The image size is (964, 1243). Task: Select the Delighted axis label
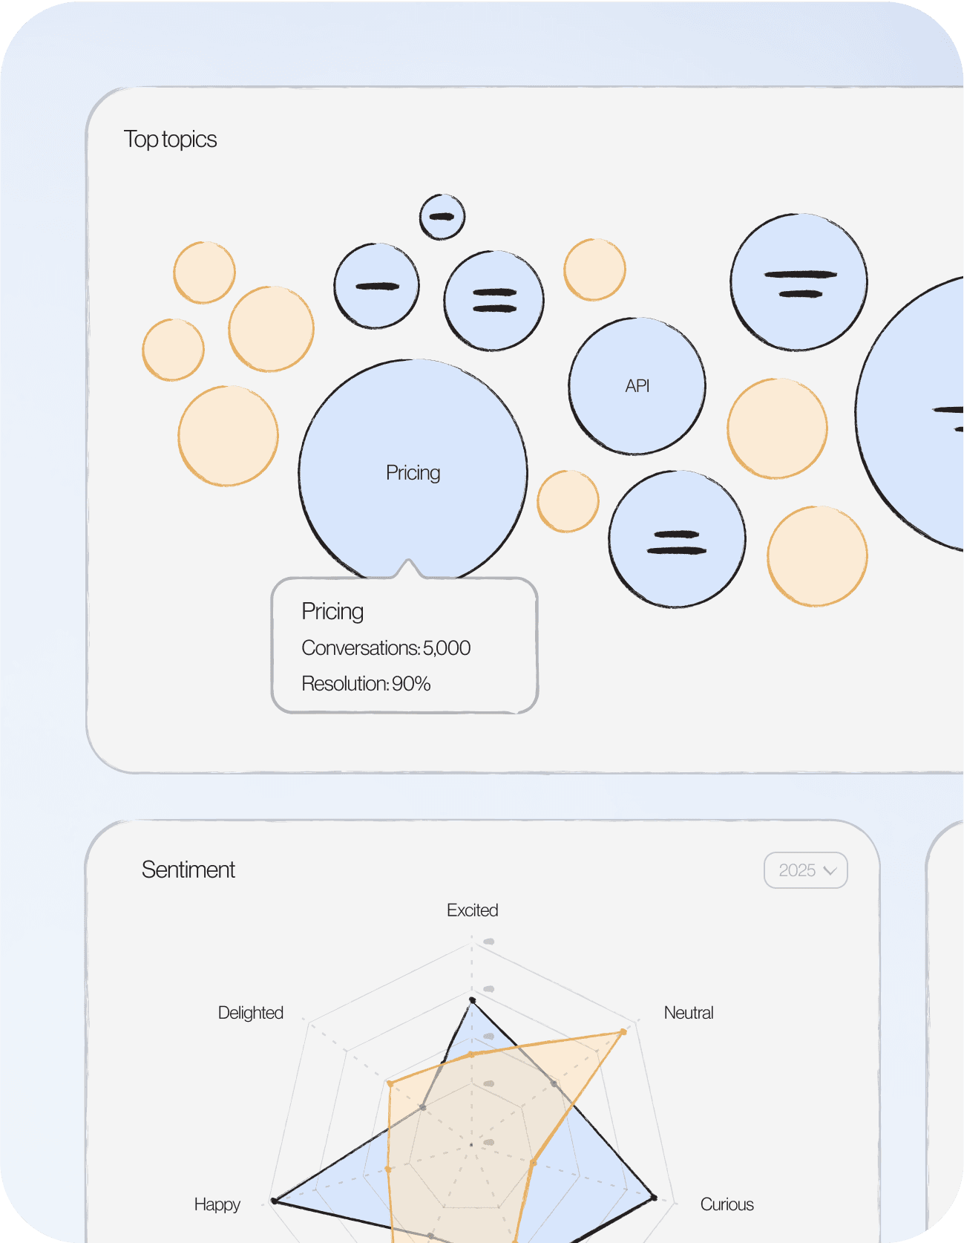pyautogui.click(x=251, y=1013)
